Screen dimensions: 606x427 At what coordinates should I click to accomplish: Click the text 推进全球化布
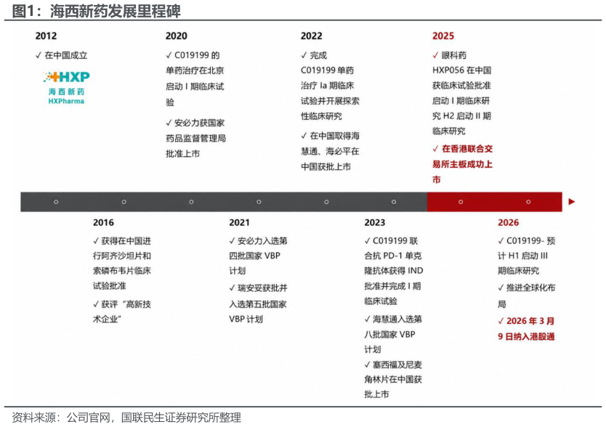(531, 288)
